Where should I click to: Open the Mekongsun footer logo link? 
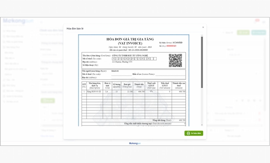pyautogui.click(x=135, y=143)
